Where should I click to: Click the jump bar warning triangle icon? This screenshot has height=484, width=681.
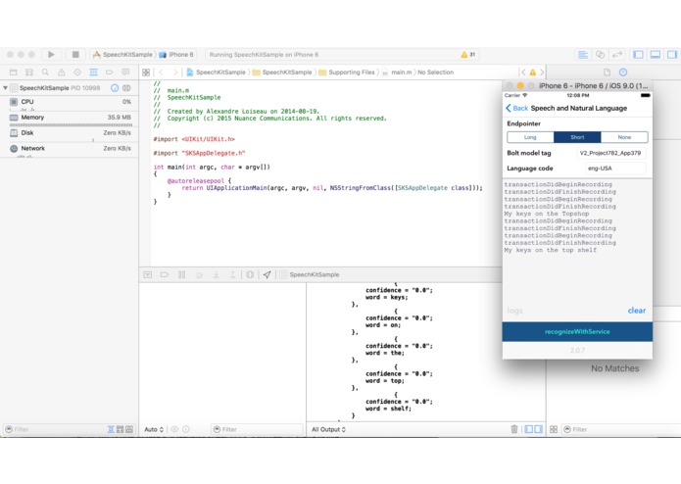[532, 73]
